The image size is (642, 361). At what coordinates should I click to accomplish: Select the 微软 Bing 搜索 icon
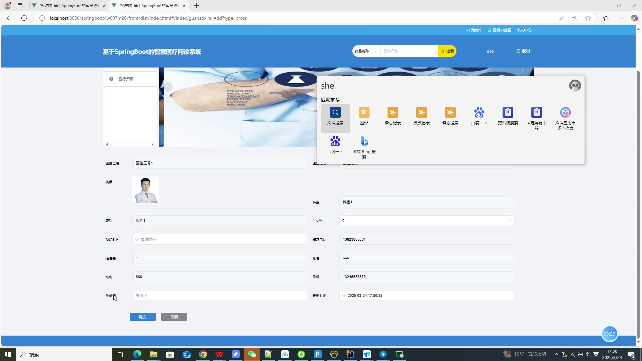point(364,146)
